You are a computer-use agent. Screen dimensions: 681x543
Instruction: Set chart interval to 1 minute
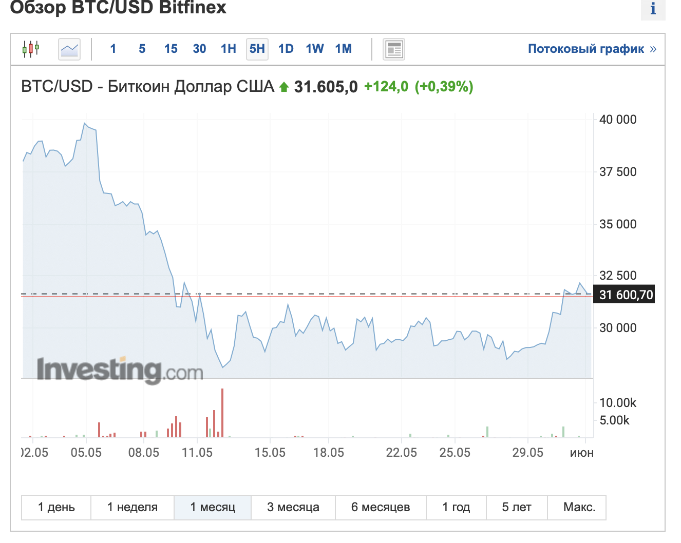[113, 49]
